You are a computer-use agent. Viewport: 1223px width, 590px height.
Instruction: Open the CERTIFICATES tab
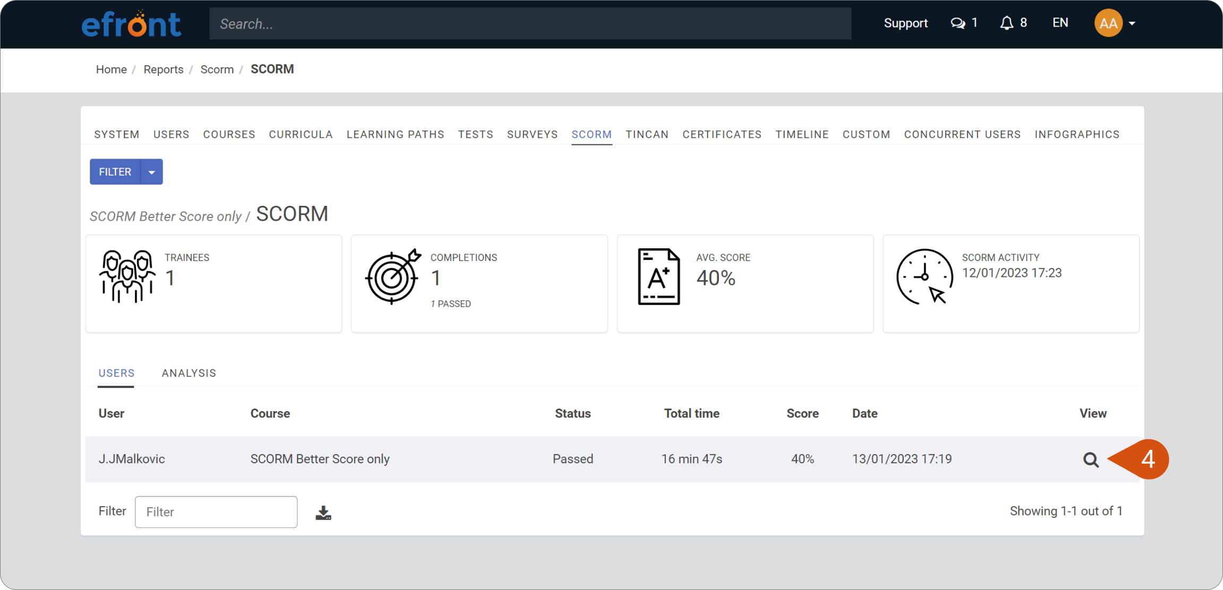pos(722,134)
